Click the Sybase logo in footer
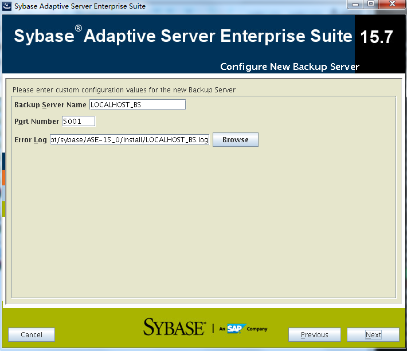Image resolution: width=407 pixels, height=351 pixels. pyautogui.click(x=174, y=327)
